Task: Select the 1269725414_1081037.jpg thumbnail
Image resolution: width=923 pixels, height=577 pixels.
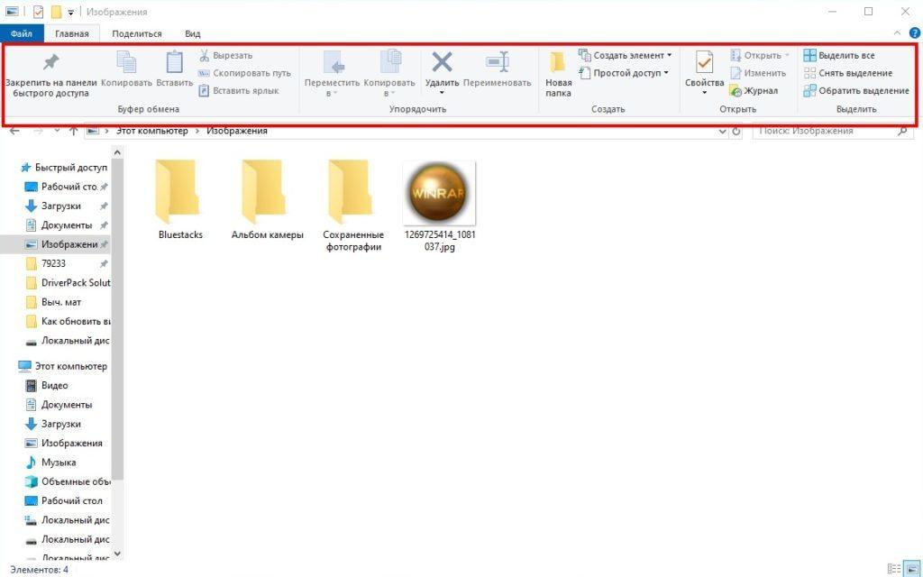Action: pos(439,191)
